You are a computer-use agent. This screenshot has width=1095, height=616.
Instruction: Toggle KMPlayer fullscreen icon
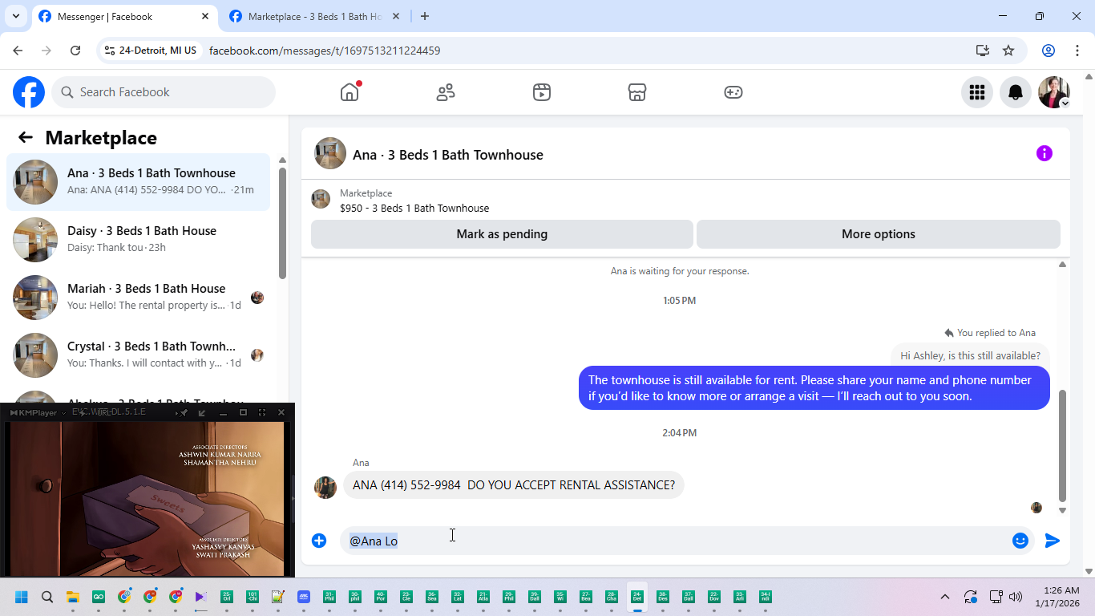click(262, 412)
